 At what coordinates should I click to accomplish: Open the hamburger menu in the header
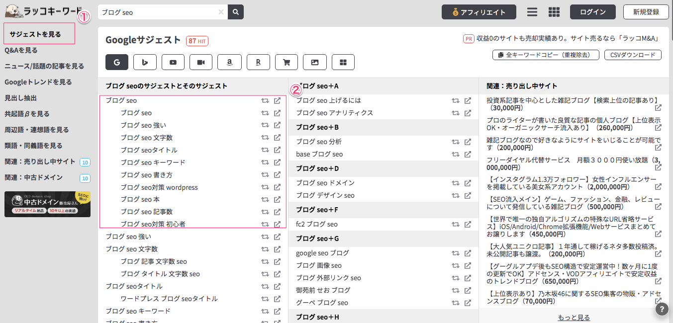[532, 12]
